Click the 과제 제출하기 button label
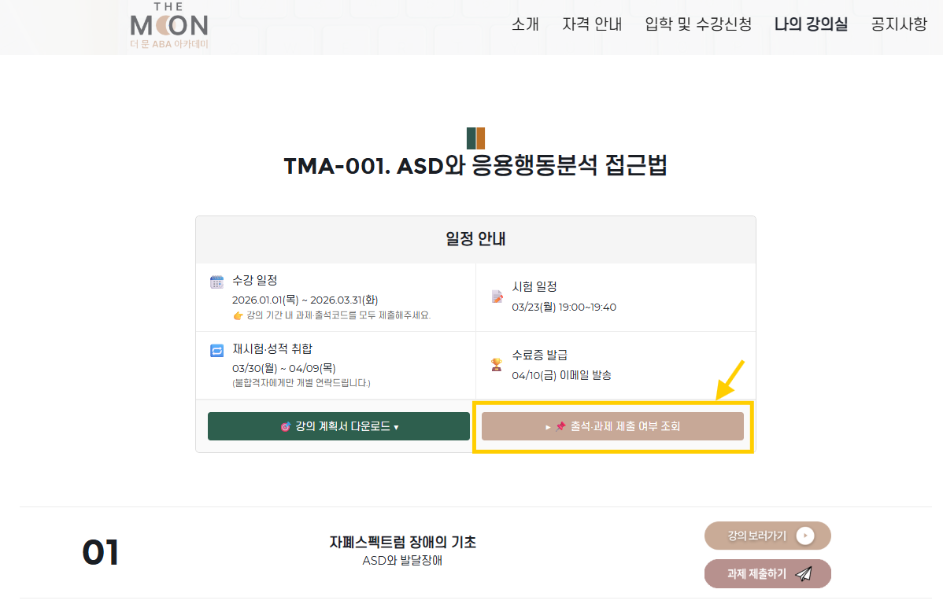The image size is (943, 604). click(x=756, y=574)
